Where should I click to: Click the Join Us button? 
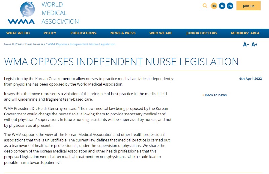pos(248,6)
